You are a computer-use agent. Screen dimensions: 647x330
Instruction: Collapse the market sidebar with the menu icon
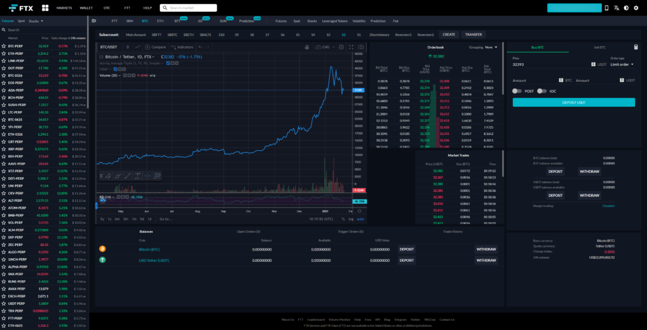94,21
